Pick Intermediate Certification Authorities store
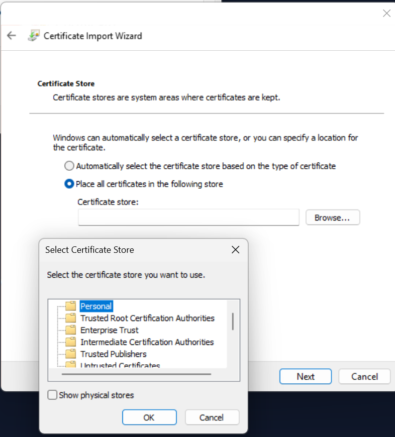Viewport: 395px width, 437px height. pyautogui.click(x=147, y=342)
